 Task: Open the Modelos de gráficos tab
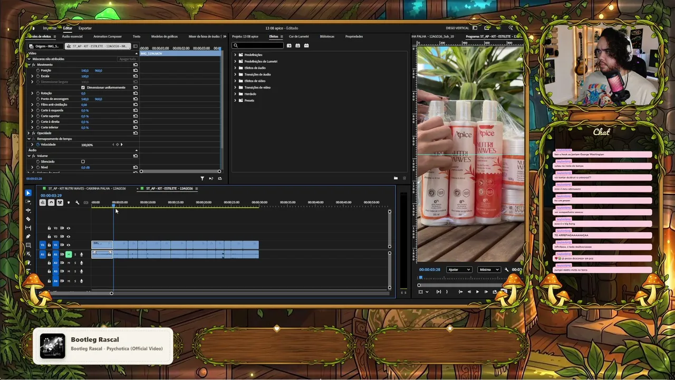165,36
